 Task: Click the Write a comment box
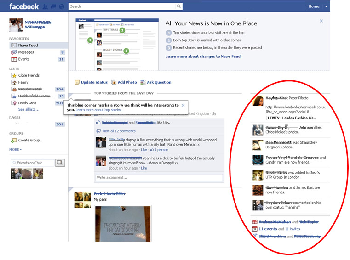point(159,177)
